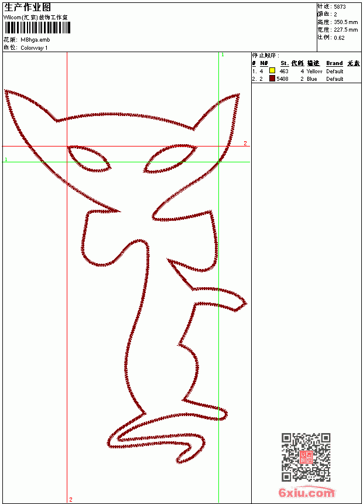Open the 6xiu.com watermark link

[306, 492]
